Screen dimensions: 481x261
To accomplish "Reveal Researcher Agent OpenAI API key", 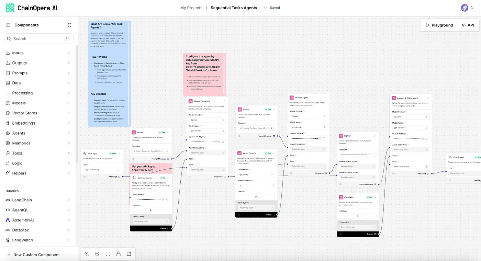I will (223, 142).
